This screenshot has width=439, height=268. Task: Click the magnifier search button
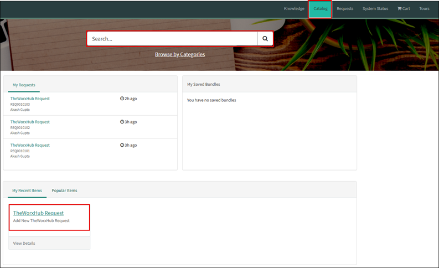265,39
